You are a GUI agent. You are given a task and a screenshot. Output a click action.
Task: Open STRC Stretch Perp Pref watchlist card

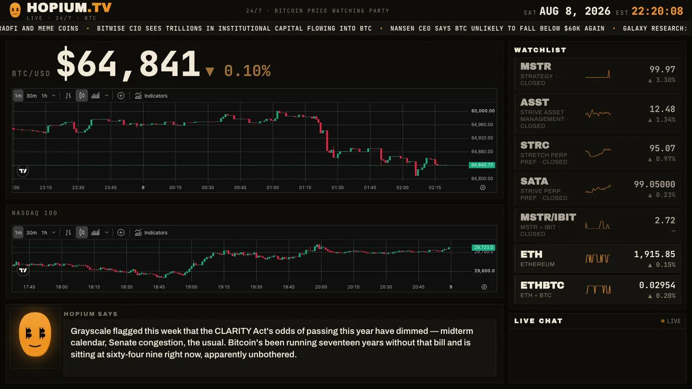click(598, 153)
